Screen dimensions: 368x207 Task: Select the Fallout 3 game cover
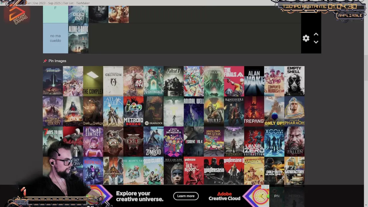coord(174,81)
